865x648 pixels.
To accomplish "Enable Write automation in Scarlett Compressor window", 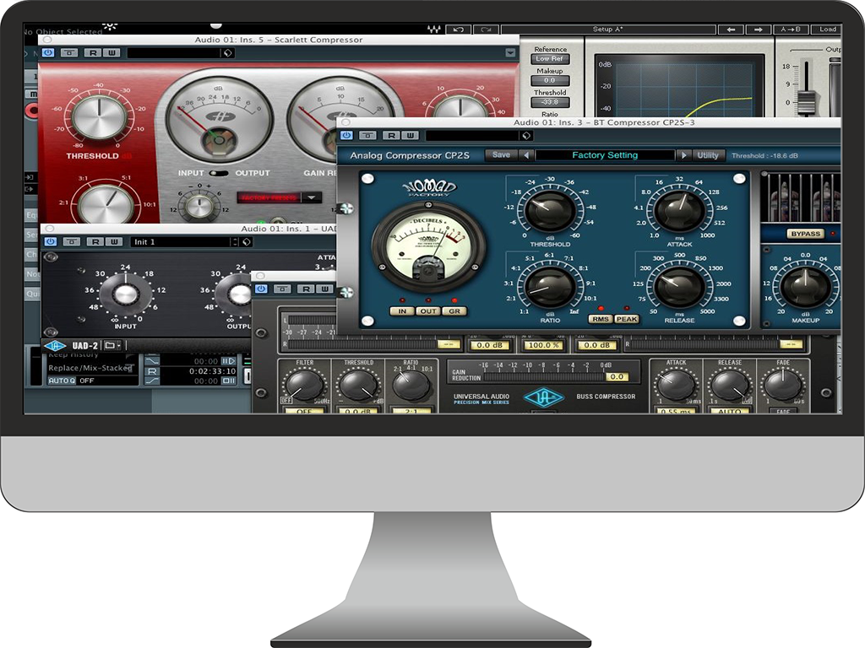I will (112, 53).
